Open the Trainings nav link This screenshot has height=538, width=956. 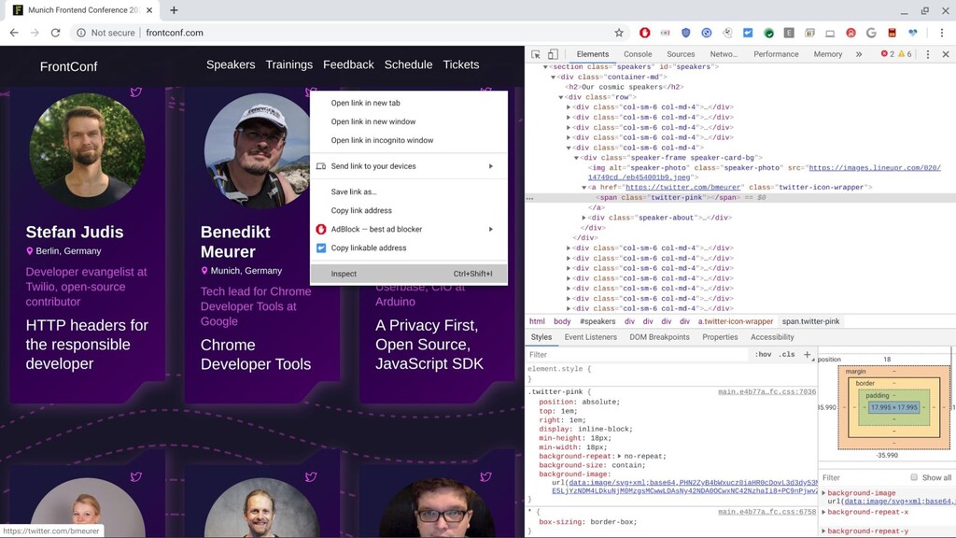point(289,64)
